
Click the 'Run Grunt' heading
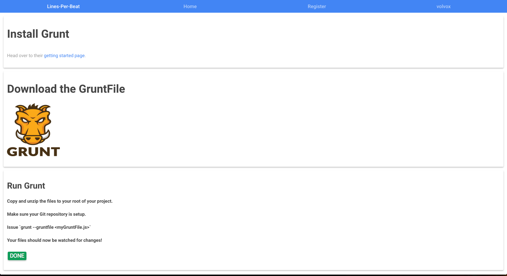(26, 186)
